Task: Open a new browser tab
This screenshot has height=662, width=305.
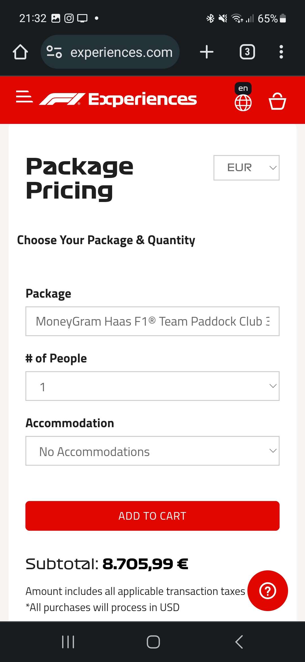Action: pyautogui.click(x=207, y=52)
